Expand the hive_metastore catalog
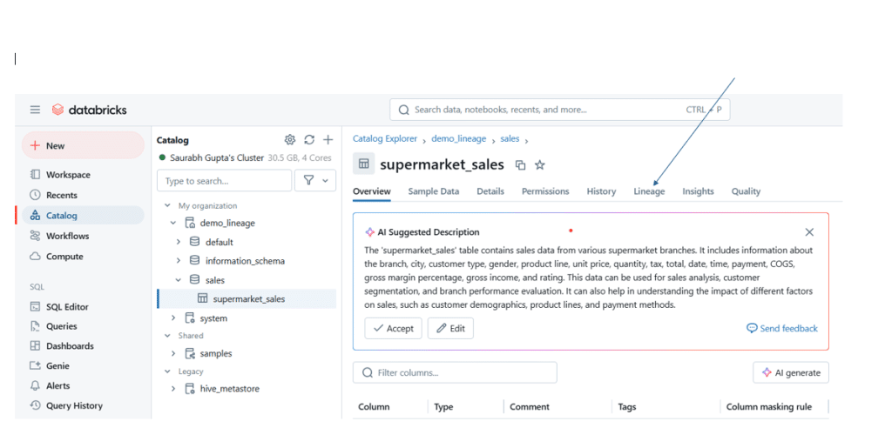Screen dimensions: 892x448 coord(173,389)
